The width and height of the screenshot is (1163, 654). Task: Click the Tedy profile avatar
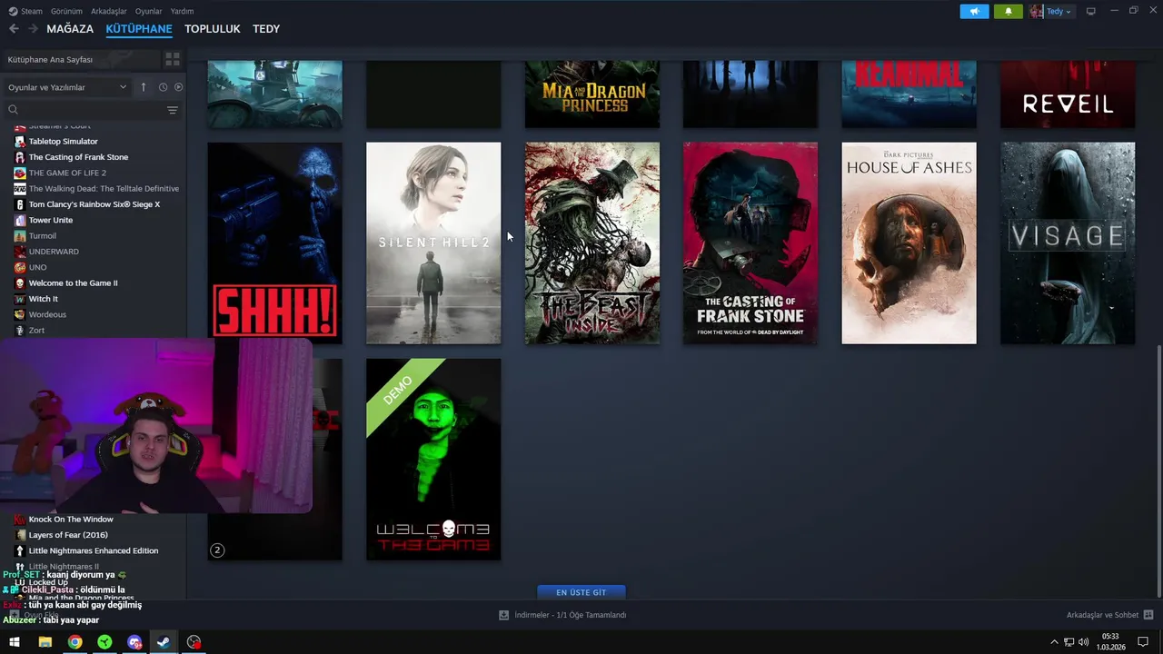tap(1037, 12)
